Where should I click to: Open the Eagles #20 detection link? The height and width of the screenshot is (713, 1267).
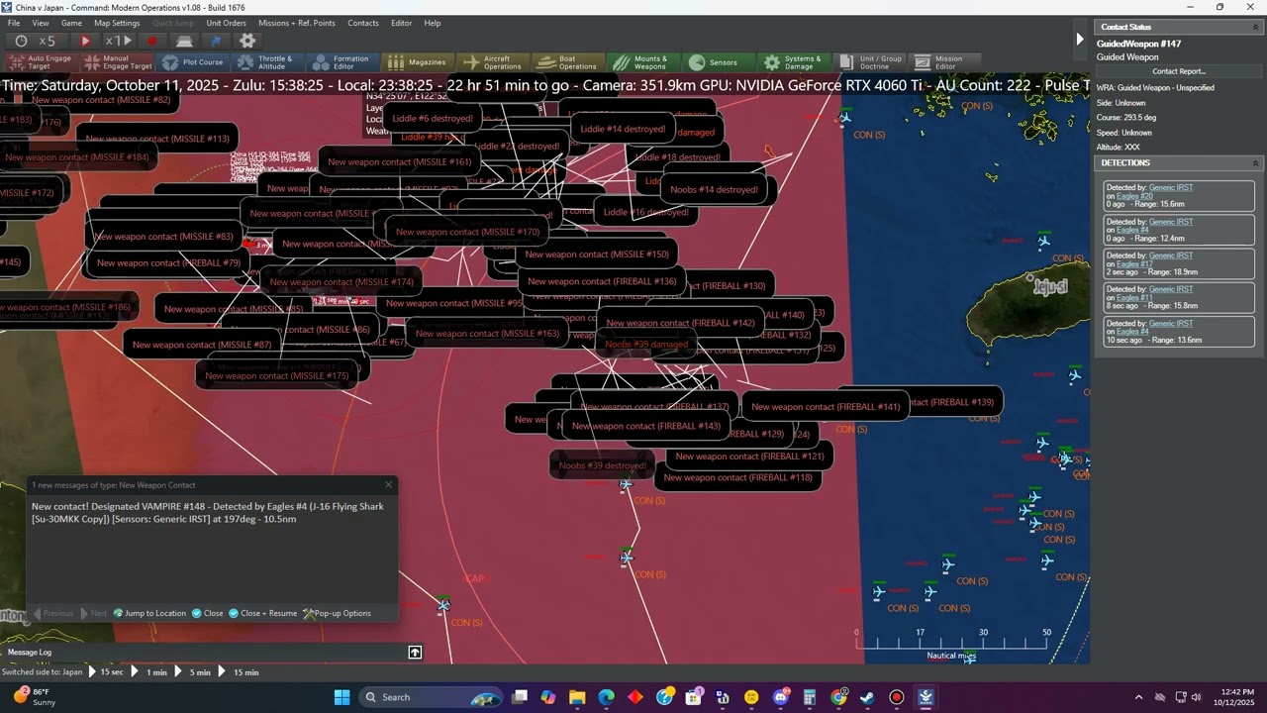click(x=1134, y=196)
